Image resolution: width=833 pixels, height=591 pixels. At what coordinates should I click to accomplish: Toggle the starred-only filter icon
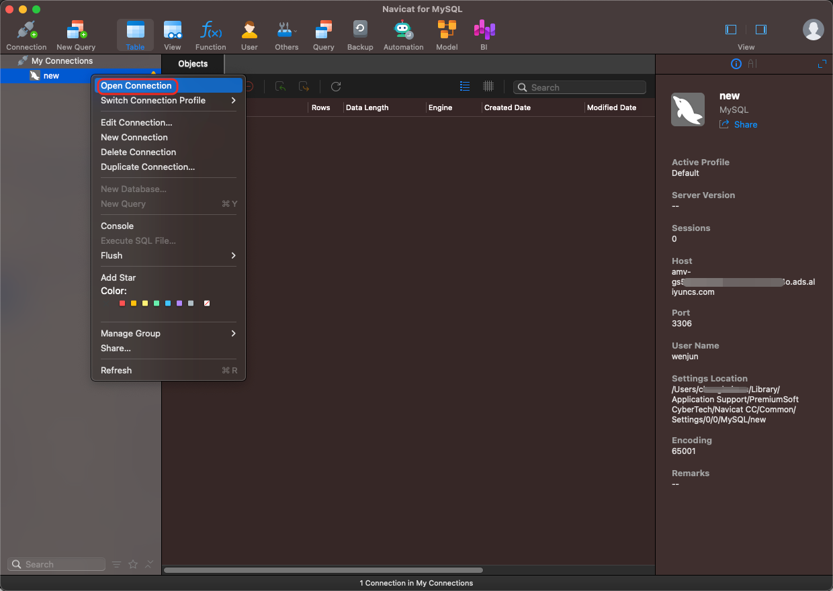click(133, 564)
